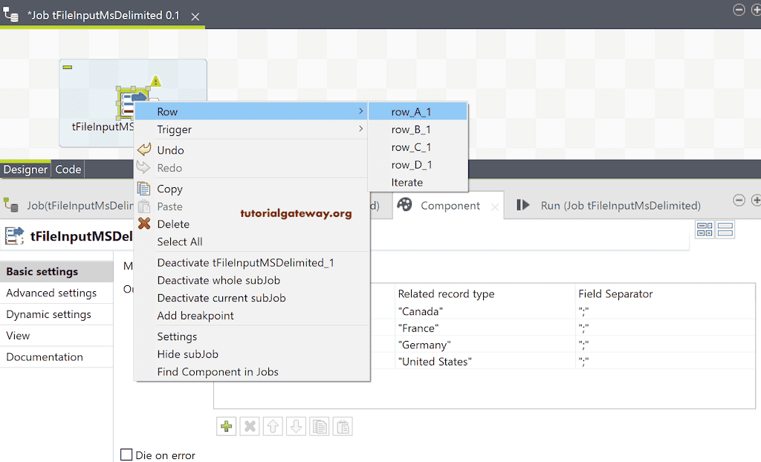
Task: Click the tFileInputMSDelimited component on the canvas
Action: click(132, 100)
